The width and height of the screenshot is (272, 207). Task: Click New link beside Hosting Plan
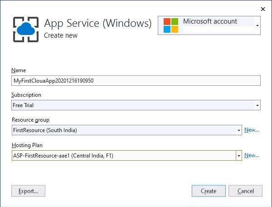pyautogui.click(x=252, y=155)
